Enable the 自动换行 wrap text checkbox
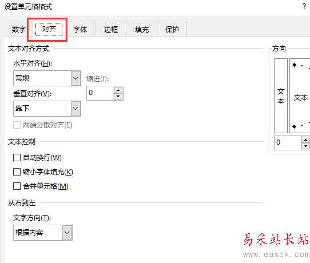Image resolution: width=310 pixels, height=263 pixels. point(17,158)
